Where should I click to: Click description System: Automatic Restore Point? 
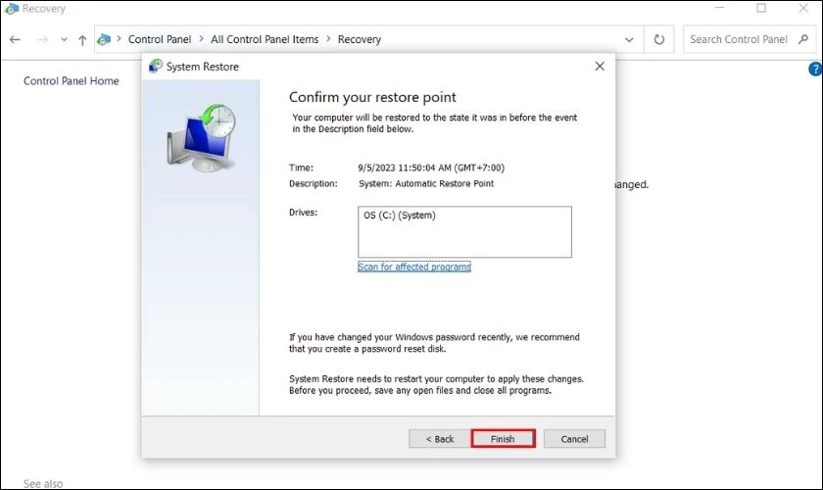[x=426, y=183]
